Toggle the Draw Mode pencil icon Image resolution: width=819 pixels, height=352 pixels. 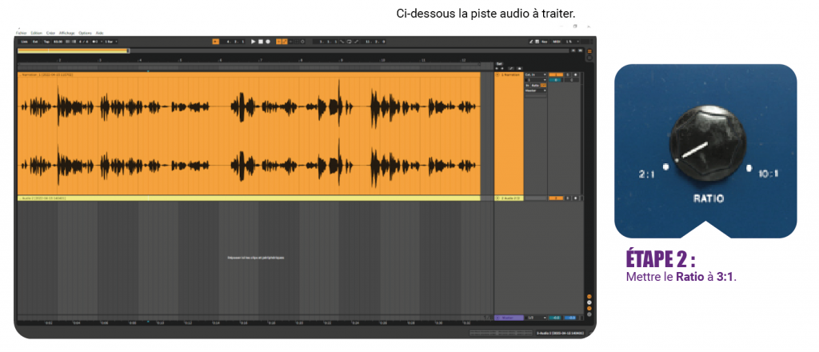click(x=531, y=42)
